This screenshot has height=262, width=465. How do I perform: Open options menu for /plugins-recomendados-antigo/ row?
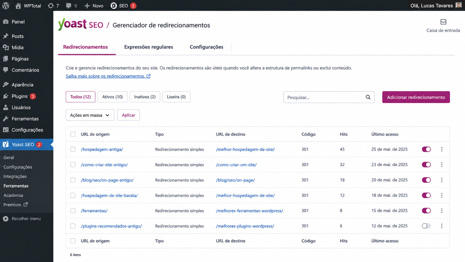pyautogui.click(x=442, y=226)
